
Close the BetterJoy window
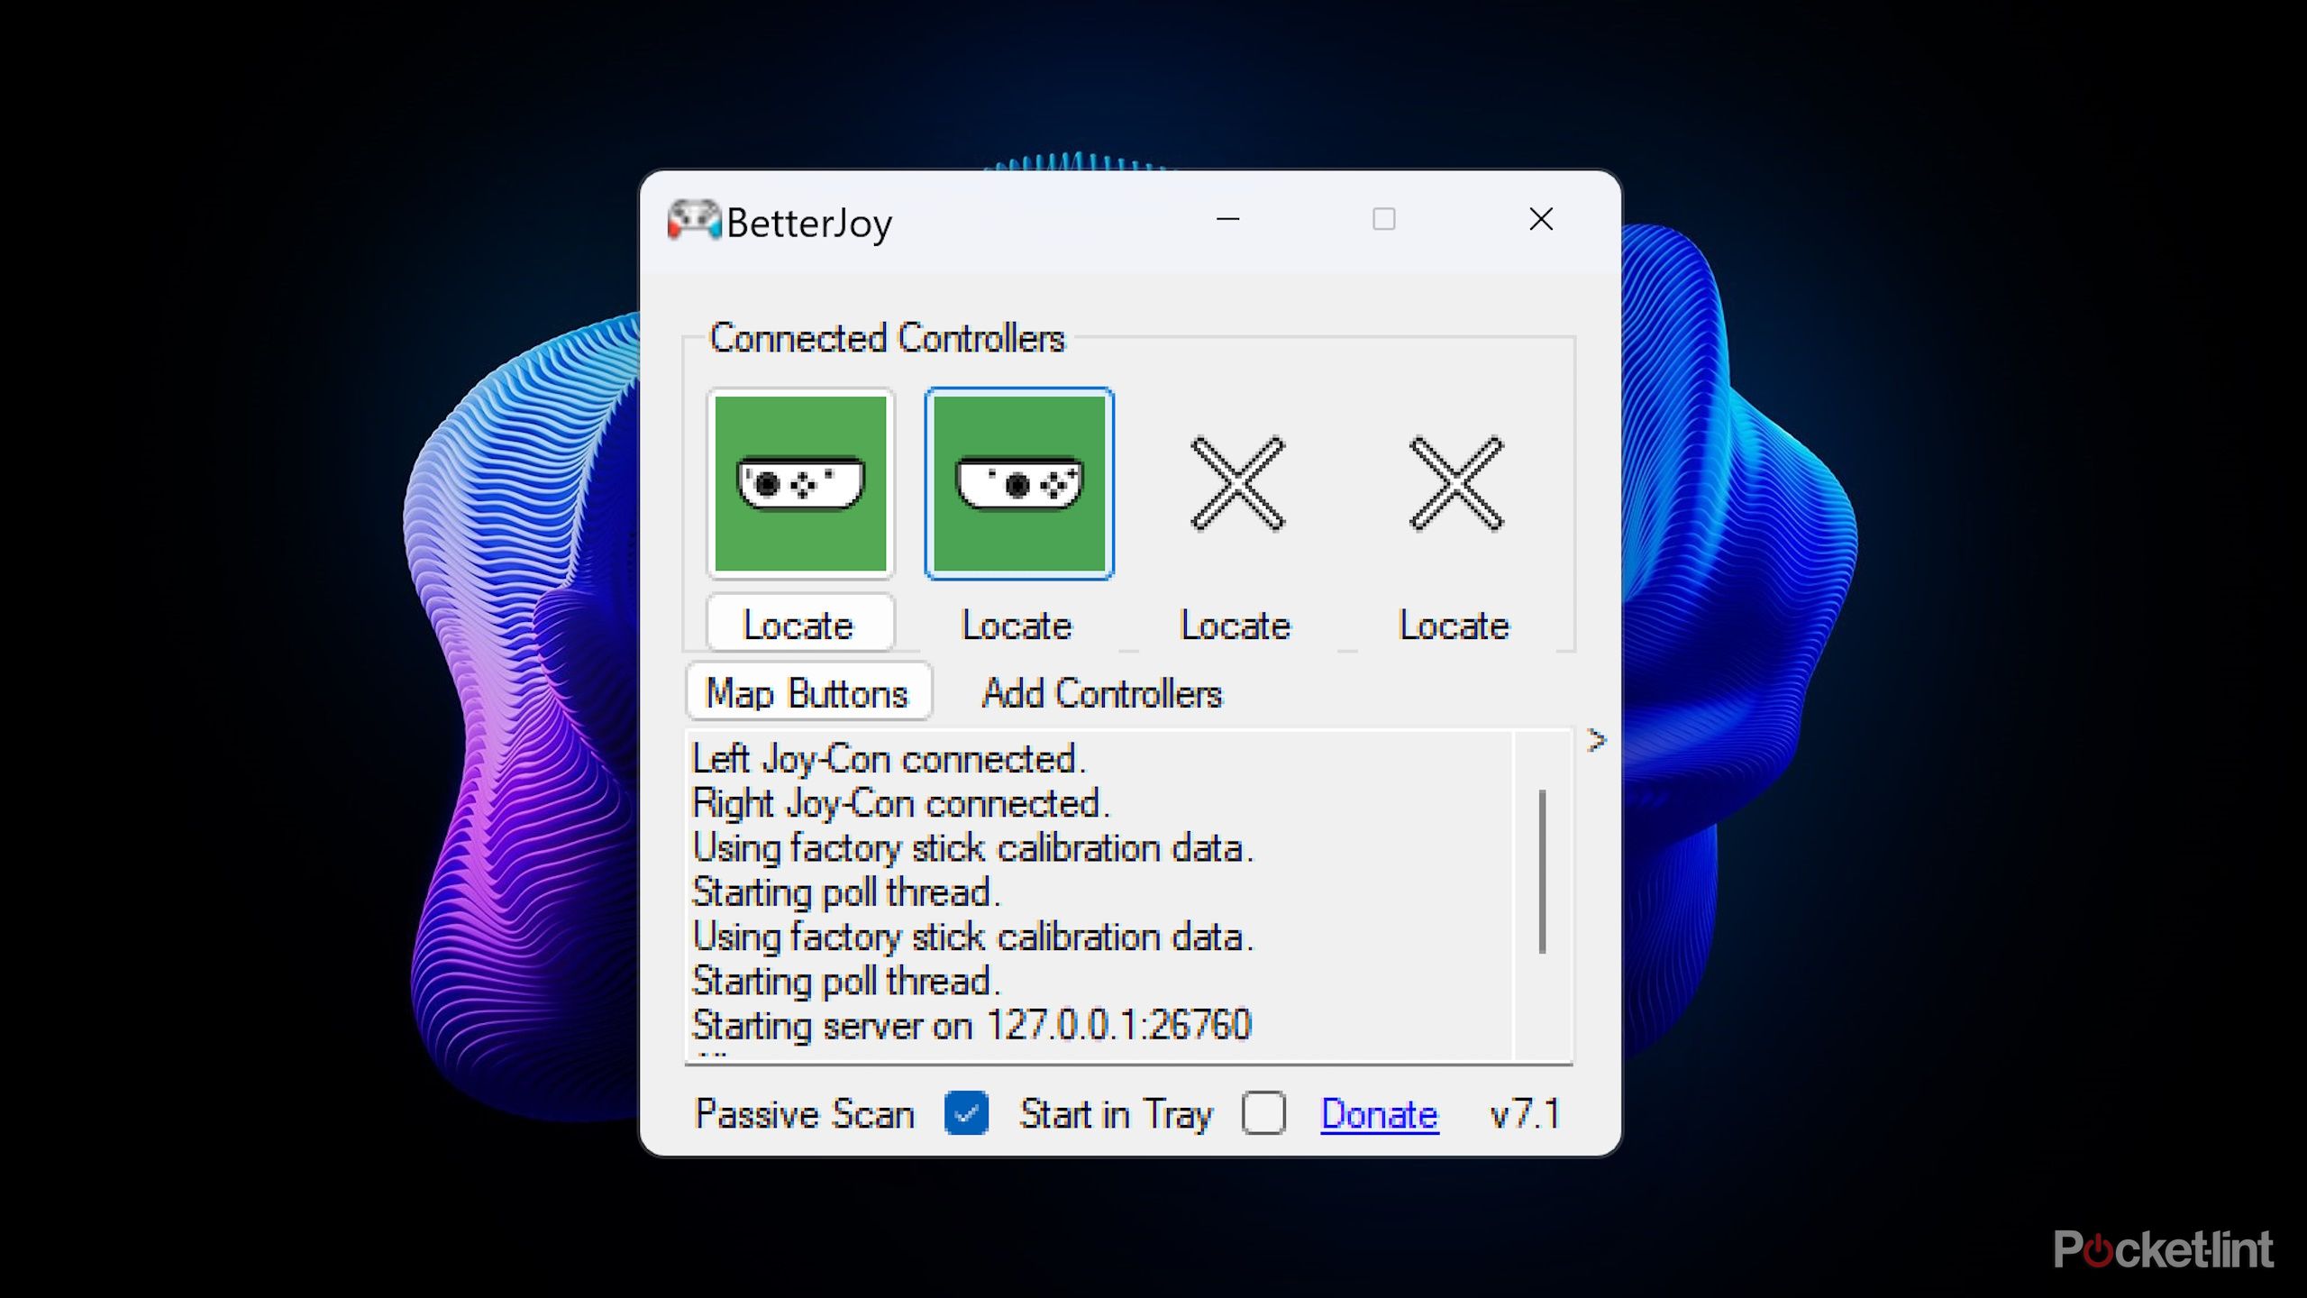[1541, 219]
